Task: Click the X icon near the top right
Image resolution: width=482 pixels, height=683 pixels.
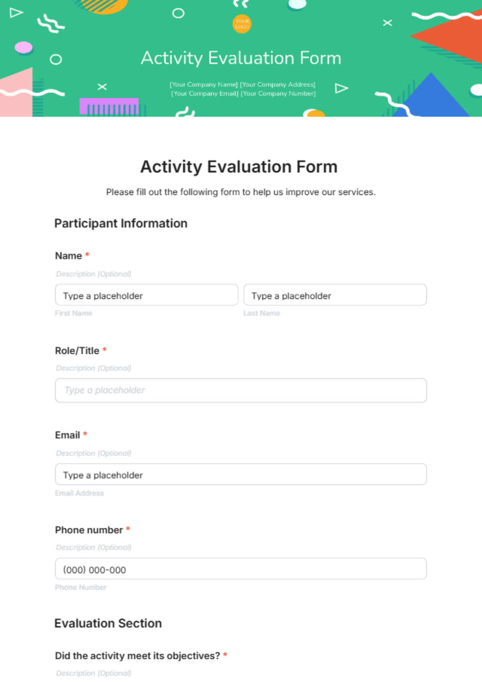Action: [387, 23]
